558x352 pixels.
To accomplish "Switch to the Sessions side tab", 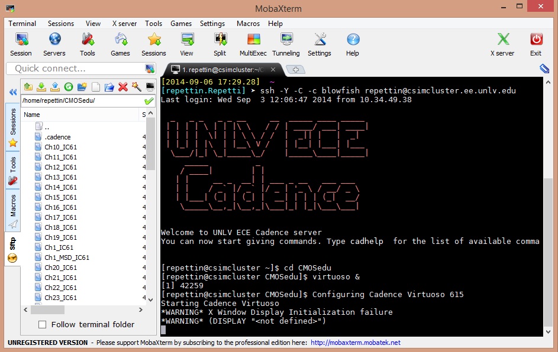I will pyautogui.click(x=12, y=126).
